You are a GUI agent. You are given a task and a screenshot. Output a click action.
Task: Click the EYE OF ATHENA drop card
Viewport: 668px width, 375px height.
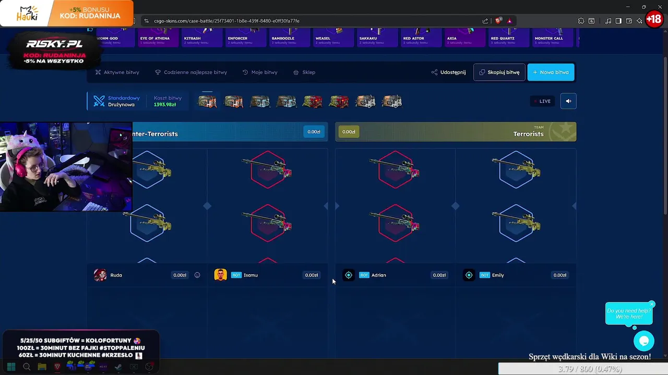click(x=159, y=37)
